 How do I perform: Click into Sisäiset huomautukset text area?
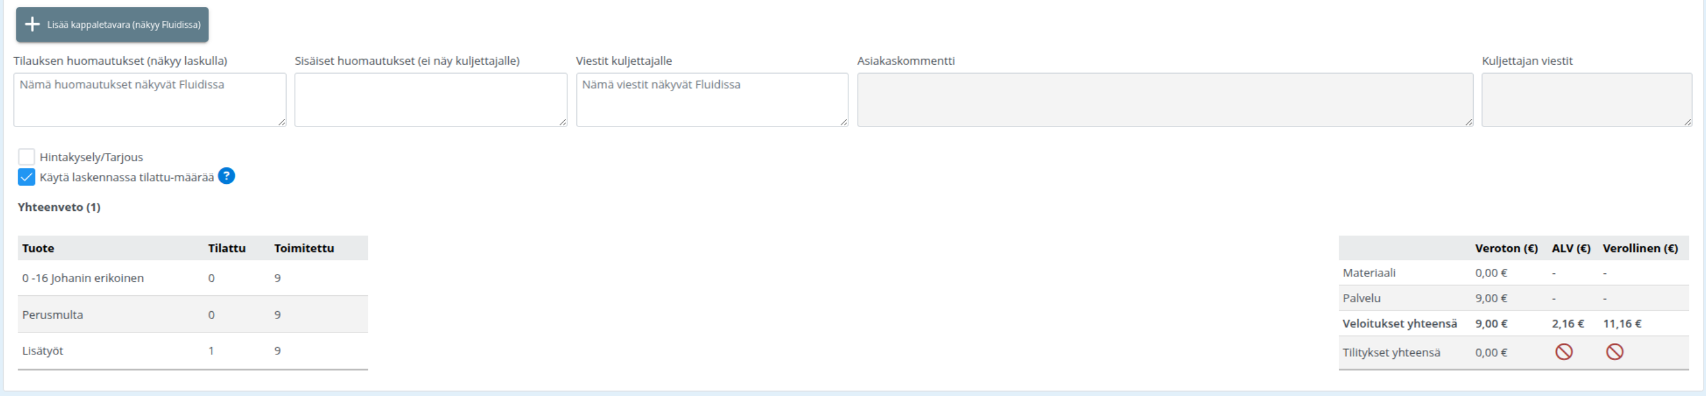[431, 100]
